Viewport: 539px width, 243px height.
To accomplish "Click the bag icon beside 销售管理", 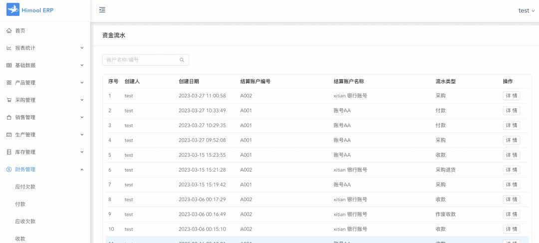I will pos(9,117).
